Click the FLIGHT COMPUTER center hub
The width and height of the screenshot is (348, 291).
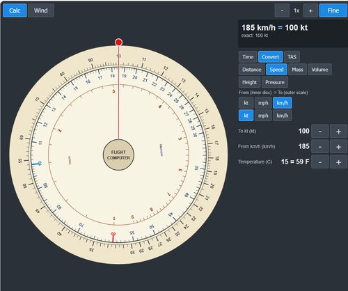[118, 155]
